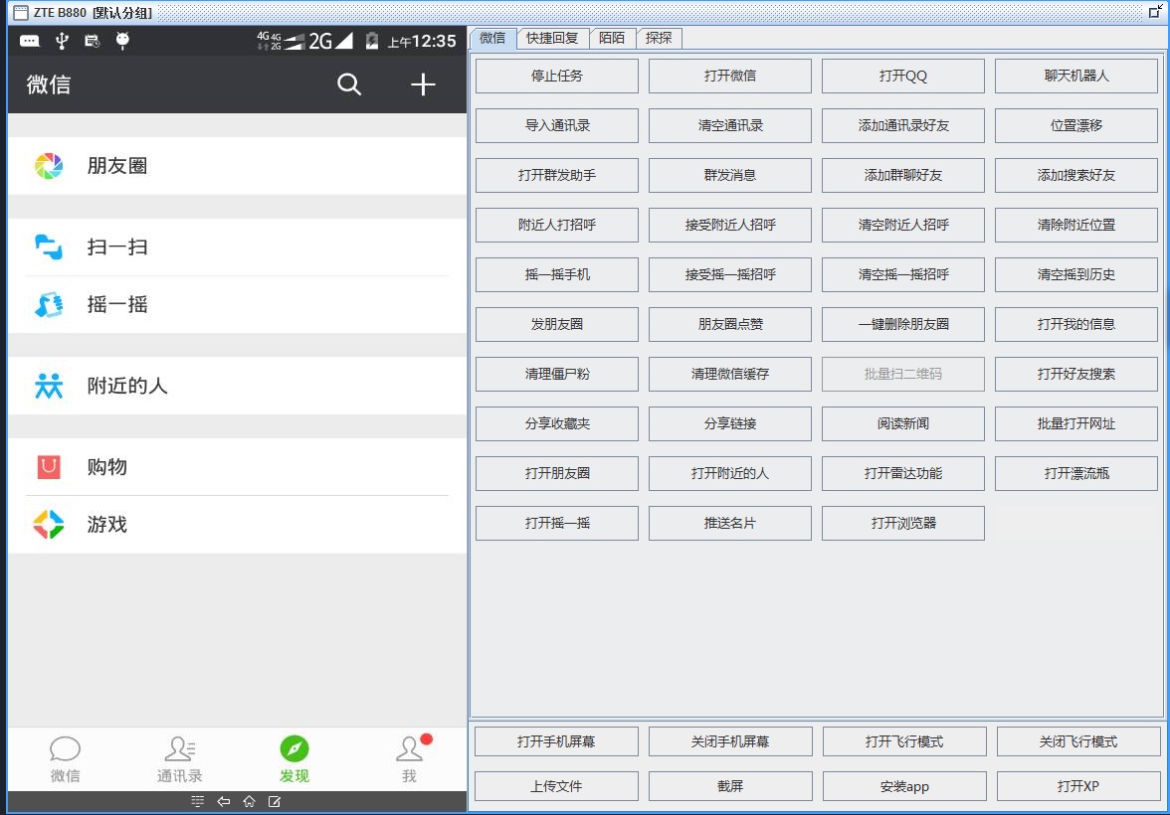Screen dimensions: 1170x815
Task: Click the 截屏 screenshot button
Action: click(730, 786)
